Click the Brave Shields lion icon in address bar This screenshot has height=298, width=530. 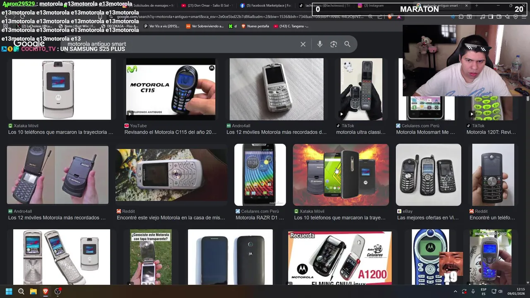[x=390, y=17]
